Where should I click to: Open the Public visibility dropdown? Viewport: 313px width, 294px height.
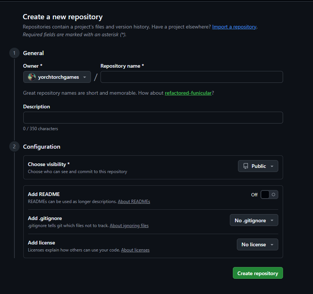pos(258,166)
